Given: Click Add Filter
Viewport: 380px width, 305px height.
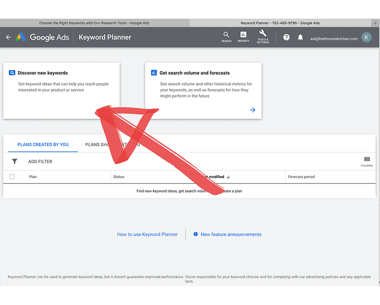Looking at the screenshot, I should (x=40, y=162).
